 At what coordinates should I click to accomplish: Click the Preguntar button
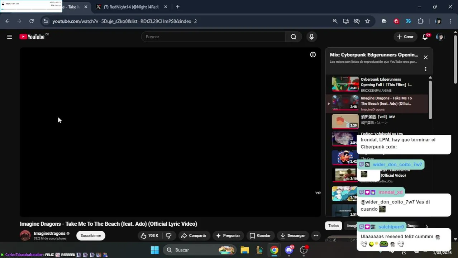tap(228, 235)
